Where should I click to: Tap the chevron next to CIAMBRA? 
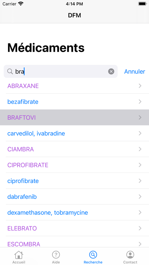[x=140, y=149]
